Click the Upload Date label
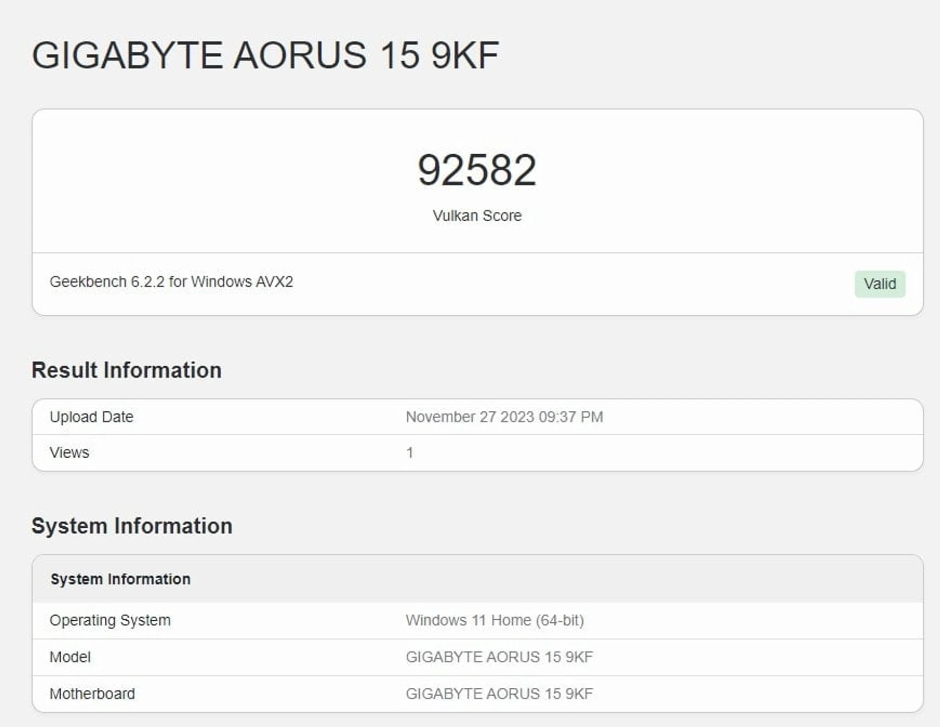 92,417
